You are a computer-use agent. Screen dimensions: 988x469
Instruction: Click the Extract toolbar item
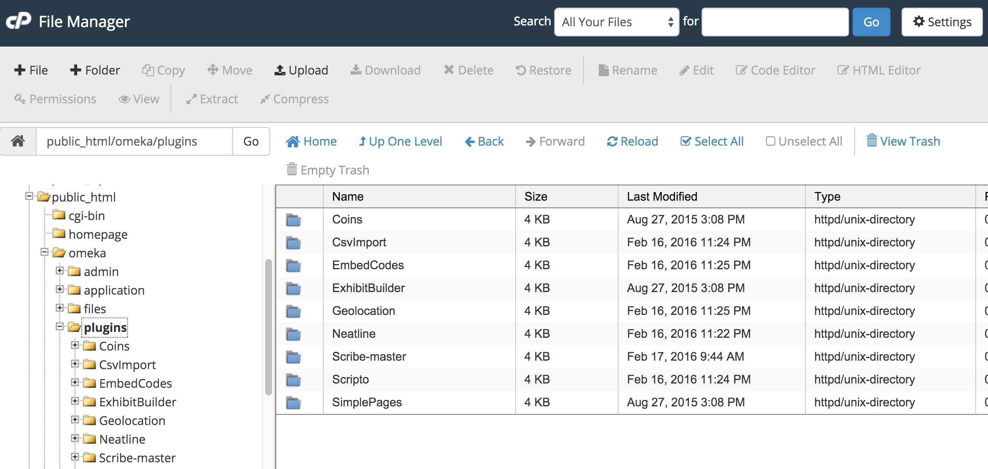pyautogui.click(x=212, y=99)
